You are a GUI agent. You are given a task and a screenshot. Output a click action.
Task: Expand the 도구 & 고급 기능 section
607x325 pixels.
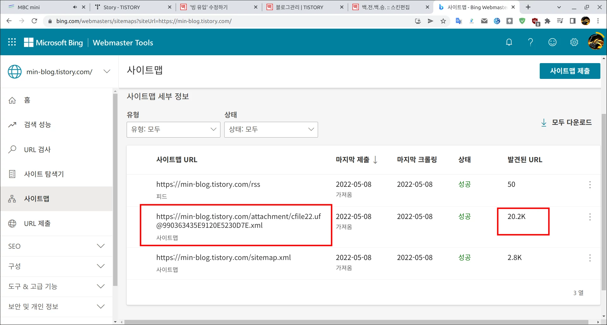pos(56,287)
